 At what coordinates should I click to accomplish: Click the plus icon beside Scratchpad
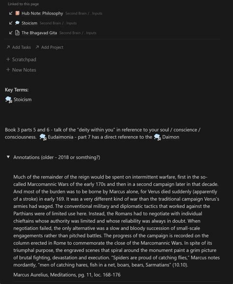click(8, 60)
